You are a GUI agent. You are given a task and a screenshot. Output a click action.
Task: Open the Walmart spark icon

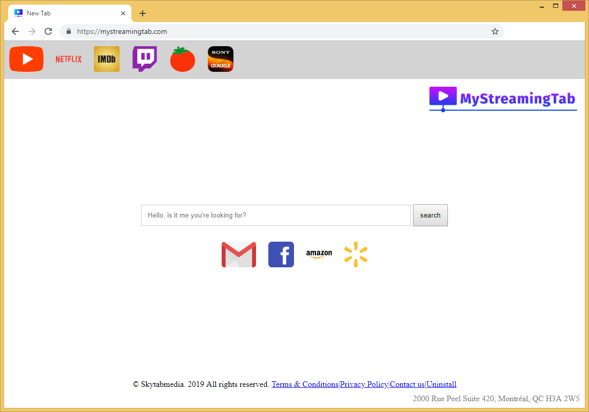356,254
